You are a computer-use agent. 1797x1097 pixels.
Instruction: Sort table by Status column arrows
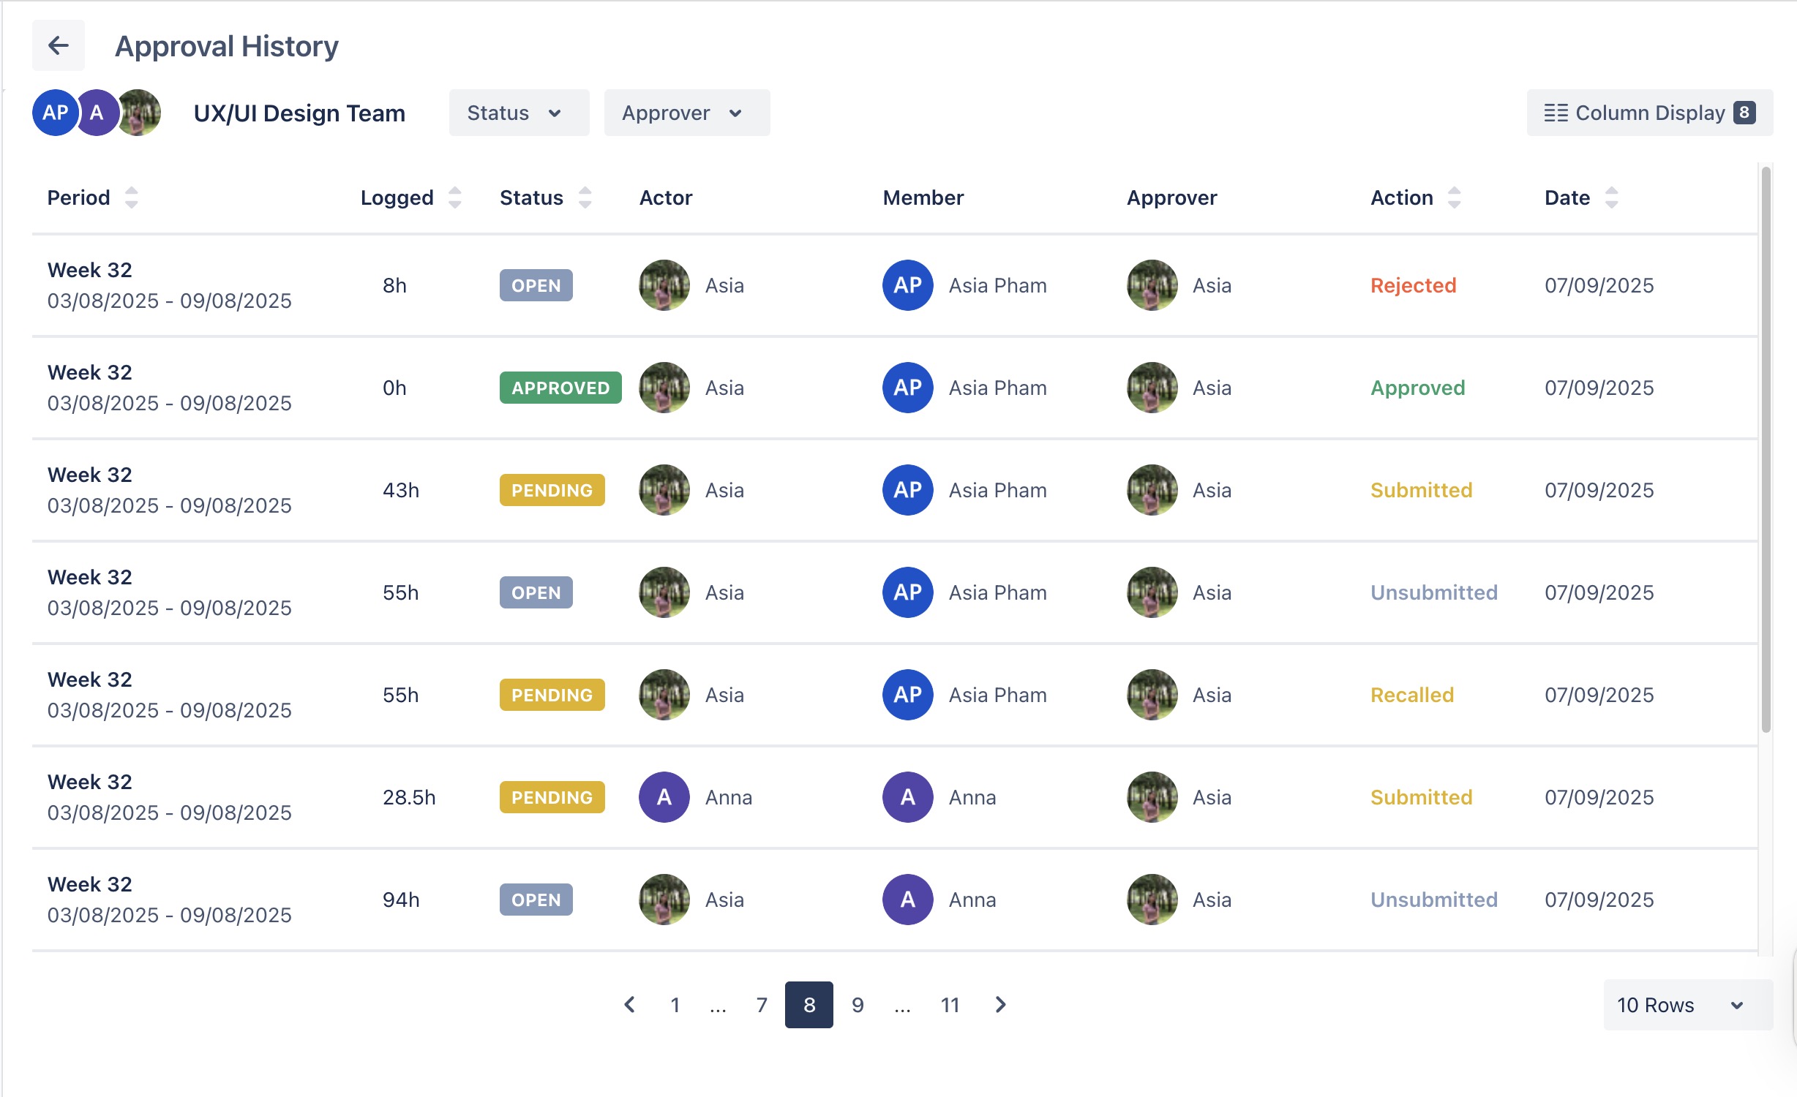[x=585, y=197]
